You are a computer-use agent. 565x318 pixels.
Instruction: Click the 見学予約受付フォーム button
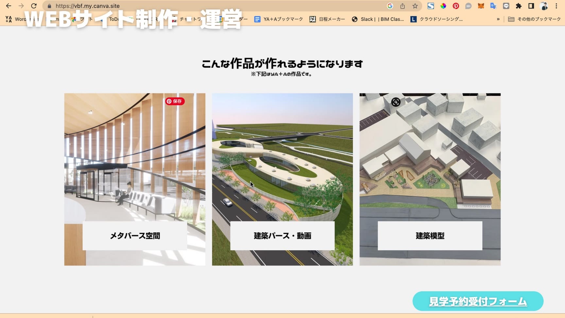point(478,301)
